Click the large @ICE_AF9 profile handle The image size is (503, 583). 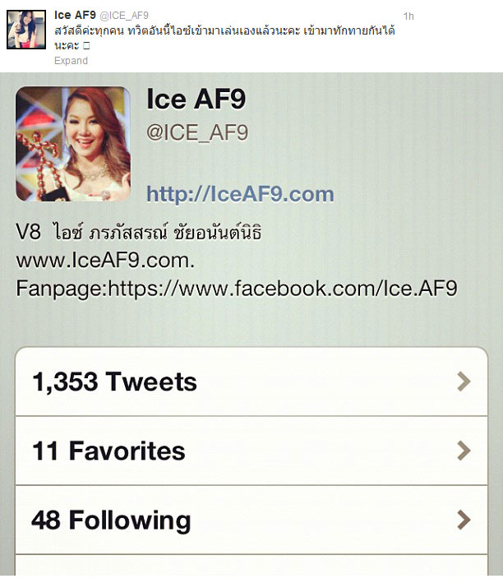coord(197,132)
